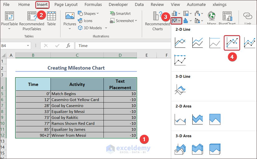Viewport: 257px width, 159px height.
Task: Switch to the Review tab
Action: click(157, 5)
